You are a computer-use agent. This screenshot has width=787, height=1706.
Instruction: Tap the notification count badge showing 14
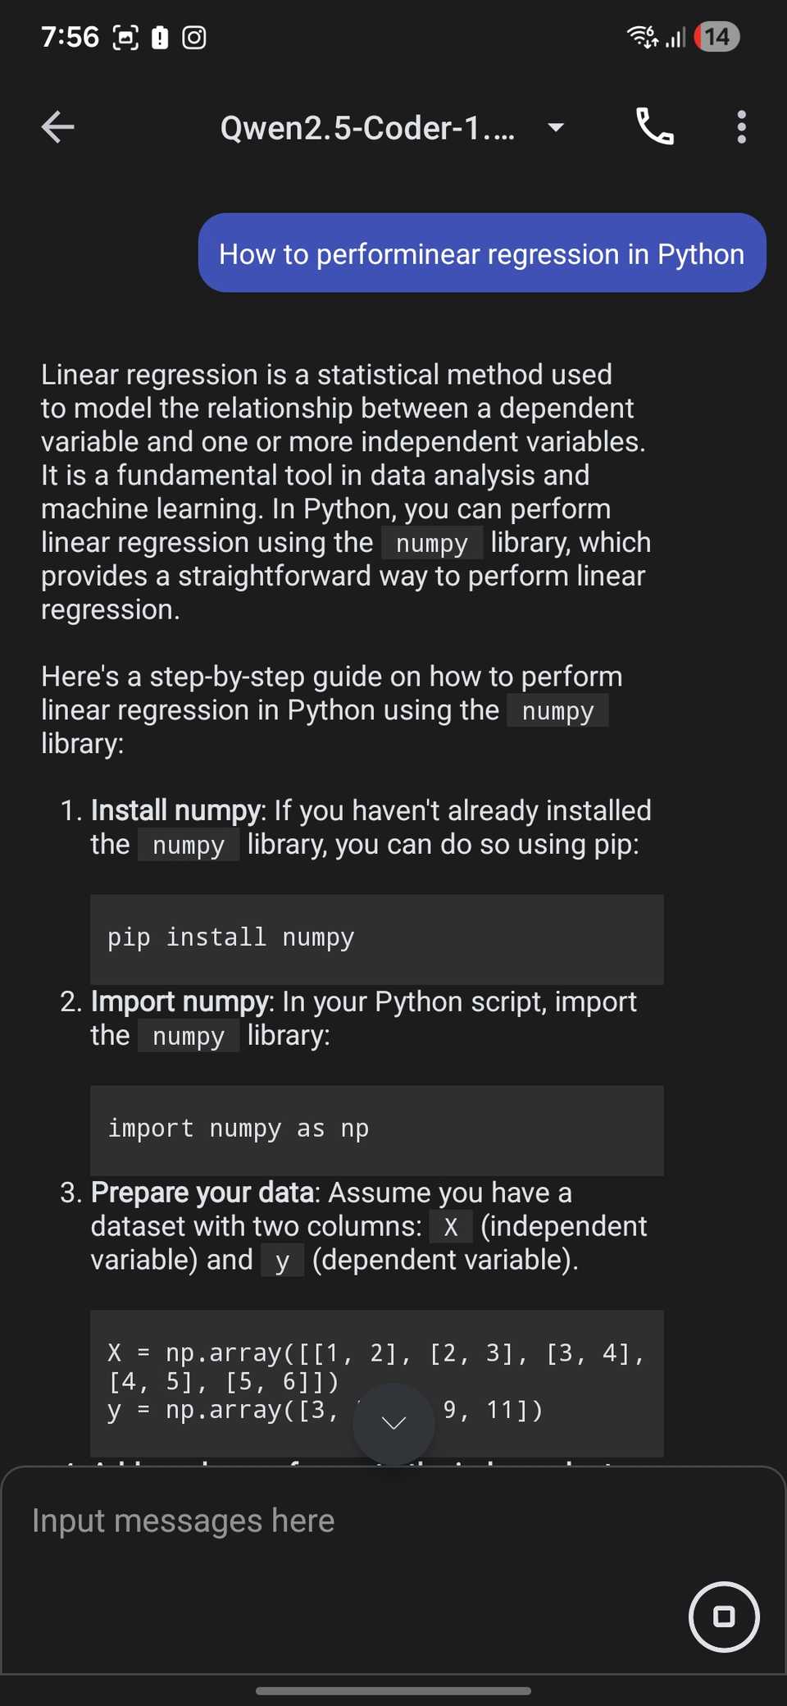click(715, 37)
